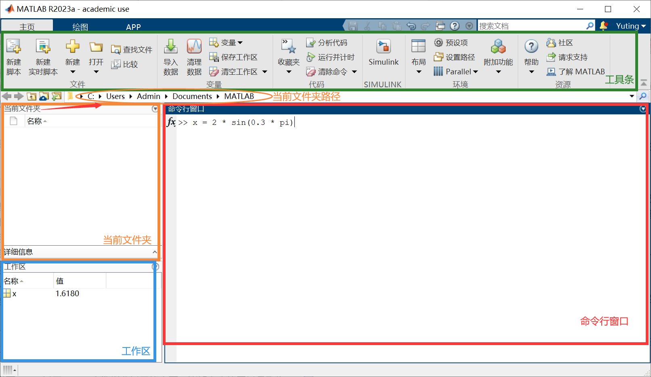Click the Documents folder in the path
The height and width of the screenshot is (377, 651).
192,96
